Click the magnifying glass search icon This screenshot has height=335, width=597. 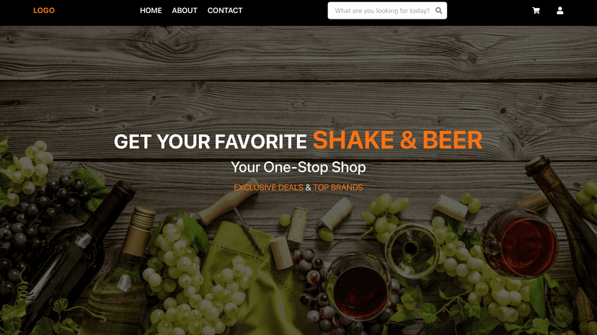click(438, 11)
